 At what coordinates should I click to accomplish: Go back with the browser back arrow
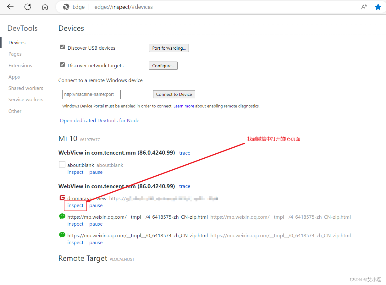pyautogui.click(x=10, y=7)
